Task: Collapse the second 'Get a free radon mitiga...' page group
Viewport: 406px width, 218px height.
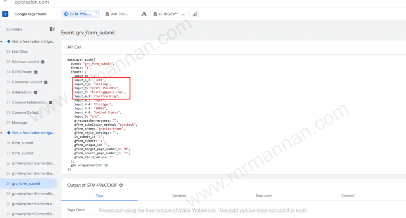Action: (x=2, y=133)
